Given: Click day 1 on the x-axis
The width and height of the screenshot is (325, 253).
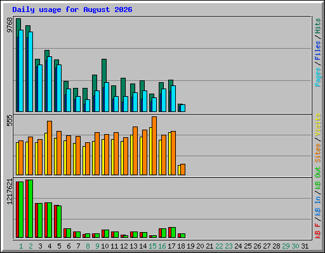Looking at the screenshot, I should 21,246.
